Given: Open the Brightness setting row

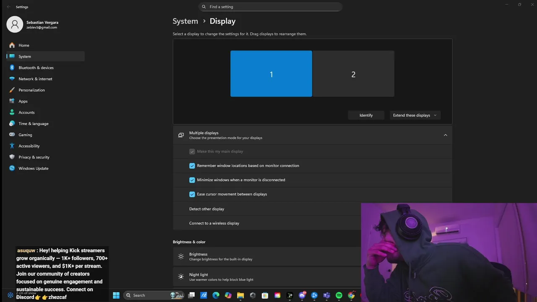Looking at the screenshot, I should pyautogui.click(x=267, y=256).
